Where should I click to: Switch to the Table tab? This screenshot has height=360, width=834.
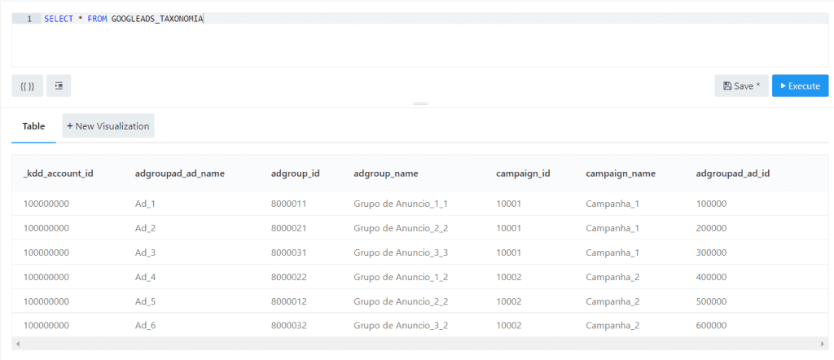pyautogui.click(x=33, y=126)
